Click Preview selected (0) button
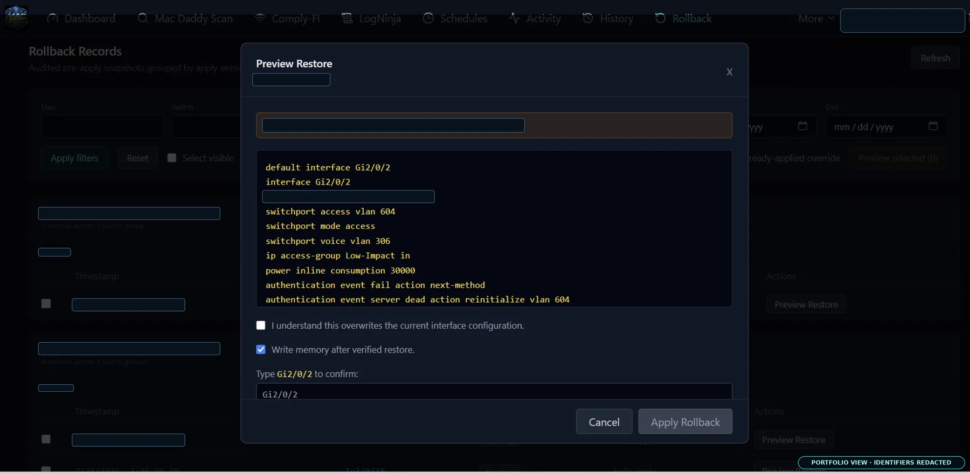The width and height of the screenshot is (970, 473). [x=898, y=158]
